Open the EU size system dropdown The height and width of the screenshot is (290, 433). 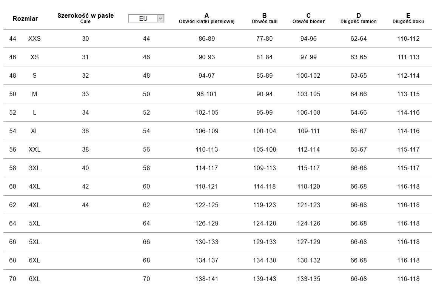click(x=143, y=18)
